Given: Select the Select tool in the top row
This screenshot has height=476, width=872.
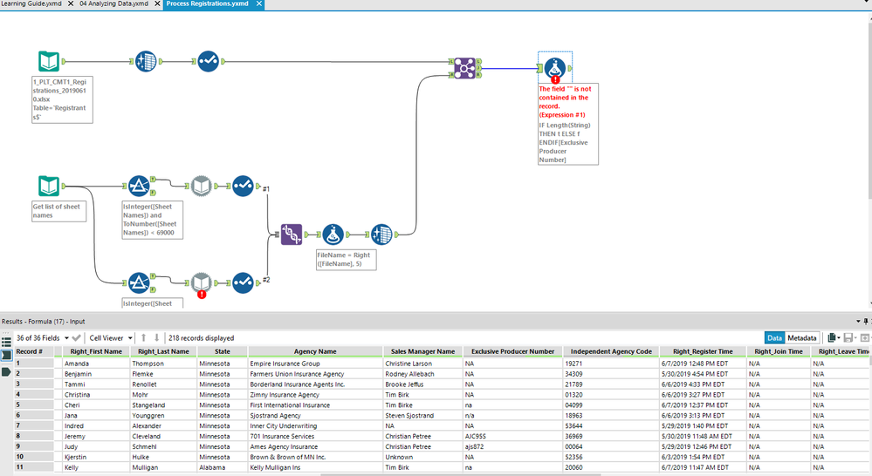Looking at the screenshot, I should click(x=208, y=61).
